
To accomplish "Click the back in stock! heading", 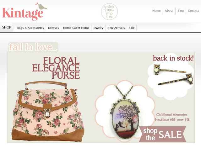I will (173, 58).
